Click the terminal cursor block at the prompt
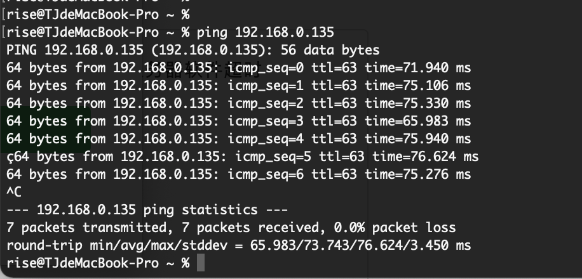 coord(201,263)
